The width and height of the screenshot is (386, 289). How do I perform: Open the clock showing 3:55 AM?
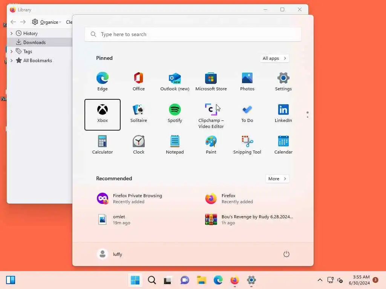(x=359, y=280)
